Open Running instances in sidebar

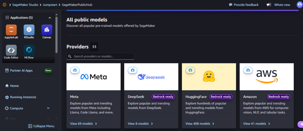pos(20,97)
